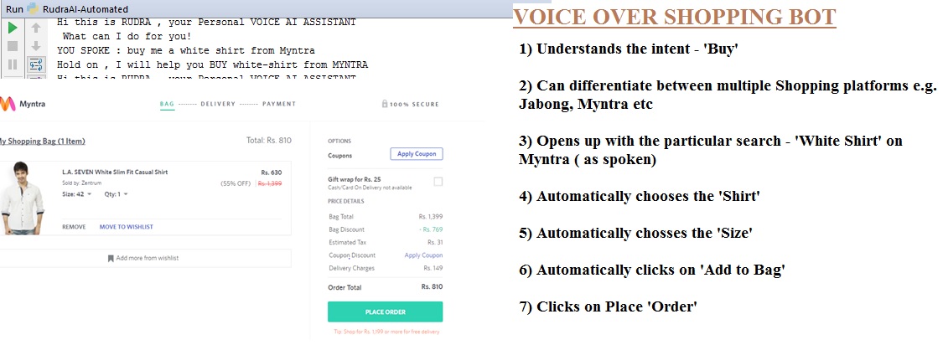
Task: Click the Up the stack trace arrow
Action: coord(35,28)
